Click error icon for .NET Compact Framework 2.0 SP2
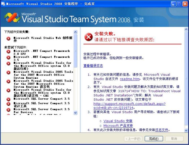 tap(8, 52)
